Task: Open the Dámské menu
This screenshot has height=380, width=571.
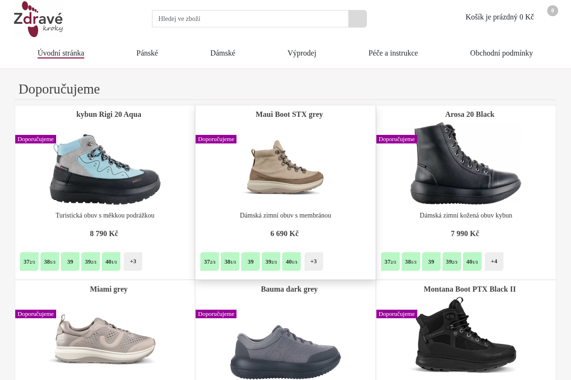Action: (223, 53)
